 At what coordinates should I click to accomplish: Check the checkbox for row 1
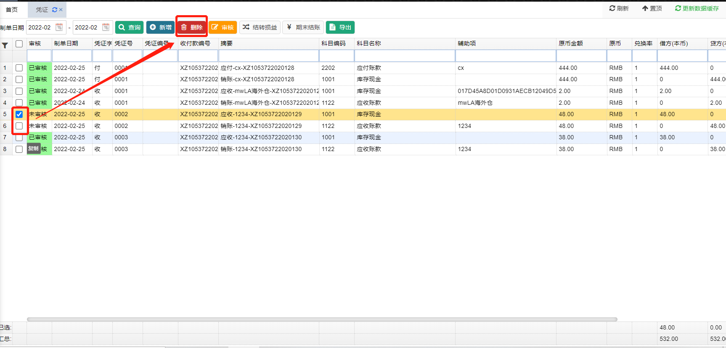19,68
